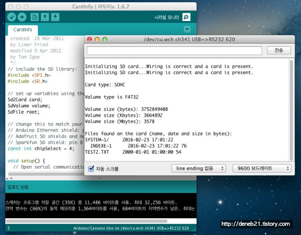
Task: Click the Upload arrow button in Arduino toolbar
Action: tap(22, 17)
